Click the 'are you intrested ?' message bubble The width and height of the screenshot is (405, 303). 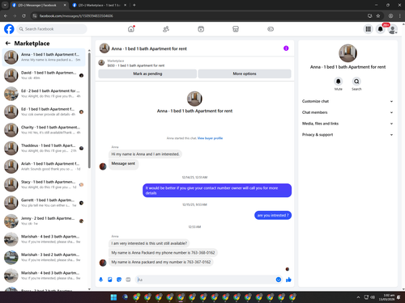click(x=273, y=215)
